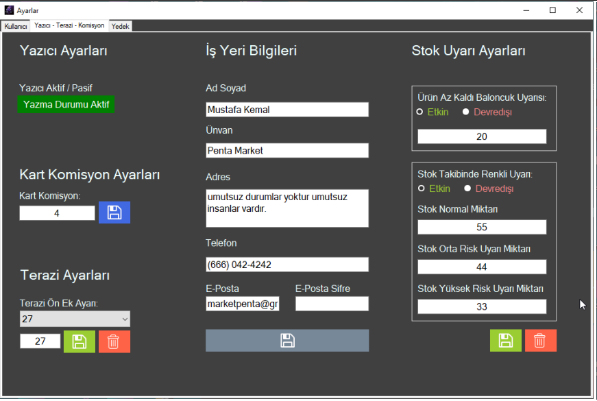Focus the E-Posta Sifre field
The height and width of the screenshot is (401, 597).
(332, 304)
